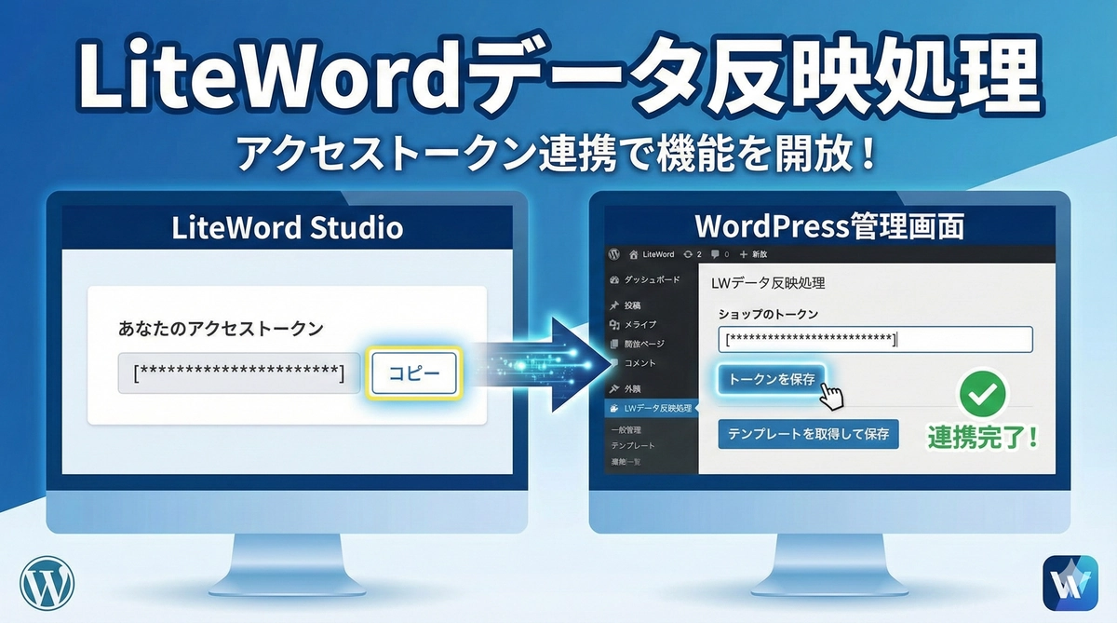The width and height of the screenshot is (1117, 623).
Task: Click the LiteWord W logo at bottom right
Action: point(1070,583)
